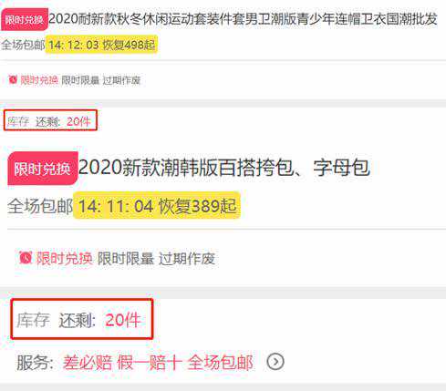
Task: Open the 2020新款潮韩版百搭挎包 product title
Action: coord(224,168)
